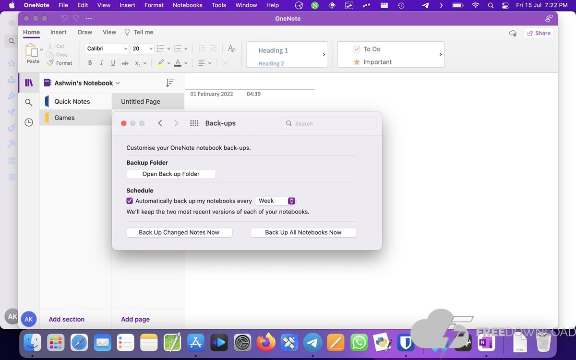Show all preferences grid icon
This screenshot has width=576, height=360.
point(194,123)
